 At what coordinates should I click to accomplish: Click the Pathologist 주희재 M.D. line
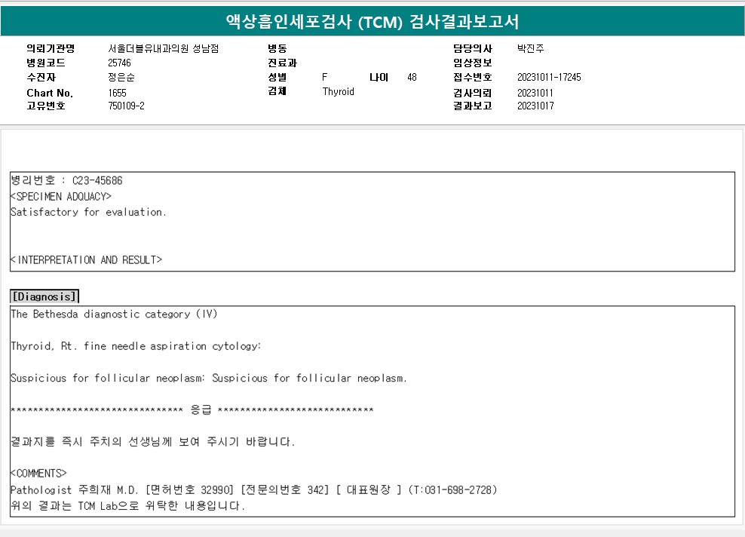point(253,489)
